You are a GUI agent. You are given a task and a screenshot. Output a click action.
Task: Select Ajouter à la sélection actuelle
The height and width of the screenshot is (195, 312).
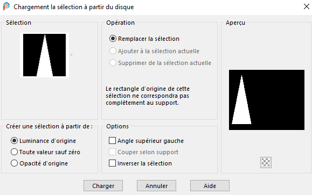pos(154,51)
